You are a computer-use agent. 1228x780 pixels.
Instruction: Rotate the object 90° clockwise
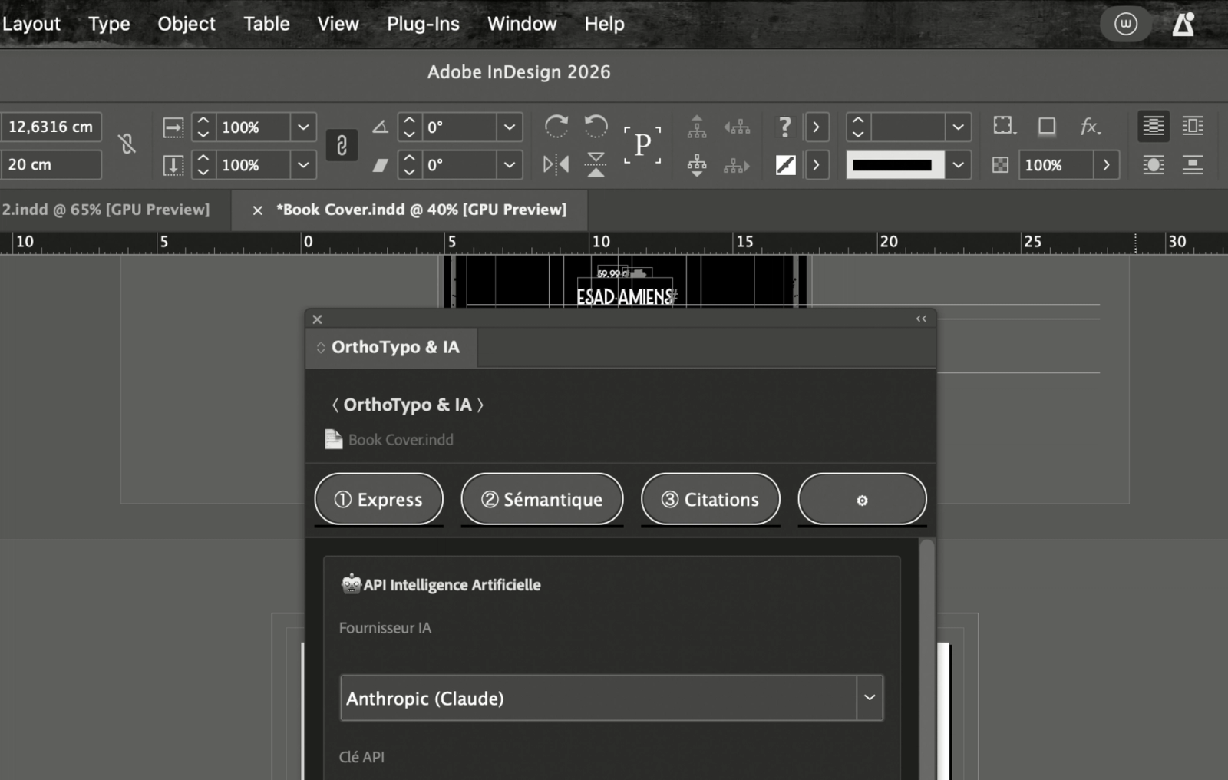(556, 126)
